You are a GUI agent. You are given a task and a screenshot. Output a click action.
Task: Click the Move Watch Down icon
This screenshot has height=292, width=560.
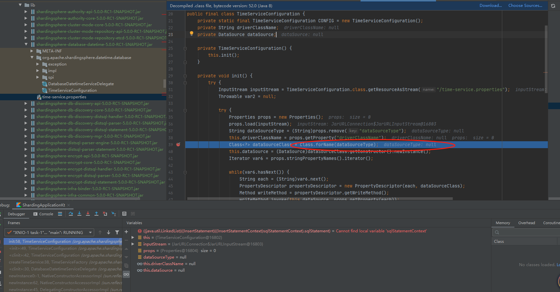(x=126, y=257)
